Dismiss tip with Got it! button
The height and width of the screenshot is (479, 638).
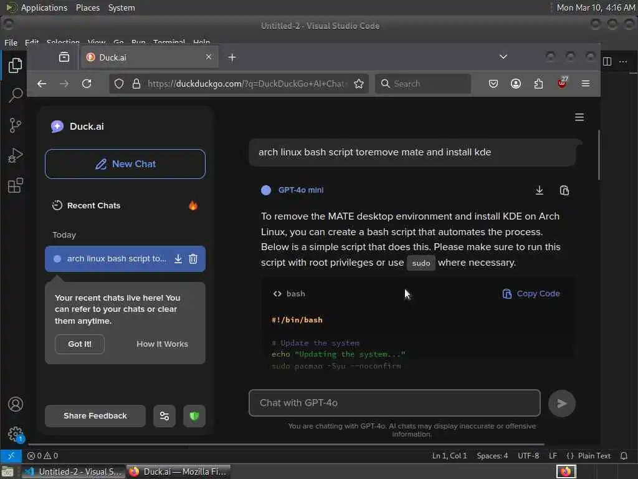(79, 344)
